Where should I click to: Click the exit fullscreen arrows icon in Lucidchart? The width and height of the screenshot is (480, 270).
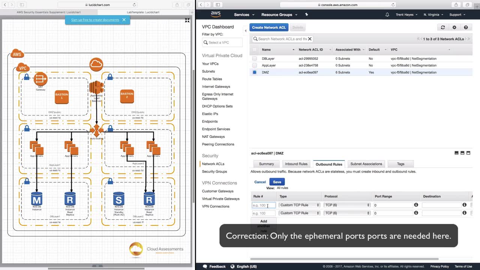[187, 20]
